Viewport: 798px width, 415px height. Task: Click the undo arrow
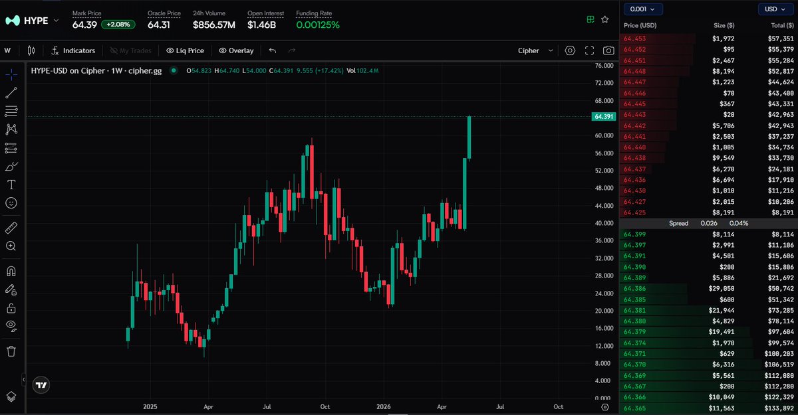(273, 50)
